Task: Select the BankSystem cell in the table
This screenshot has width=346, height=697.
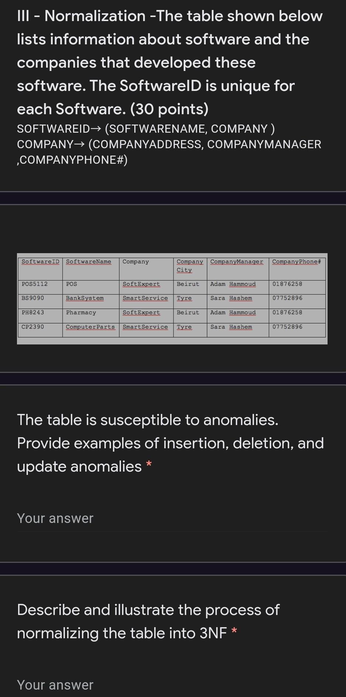Action: [84, 298]
